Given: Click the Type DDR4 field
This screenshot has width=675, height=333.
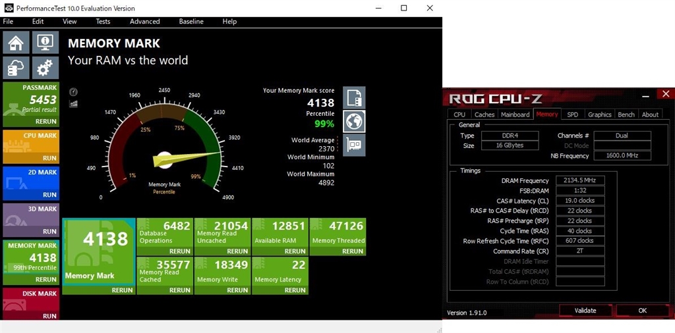Looking at the screenshot, I should (510, 136).
